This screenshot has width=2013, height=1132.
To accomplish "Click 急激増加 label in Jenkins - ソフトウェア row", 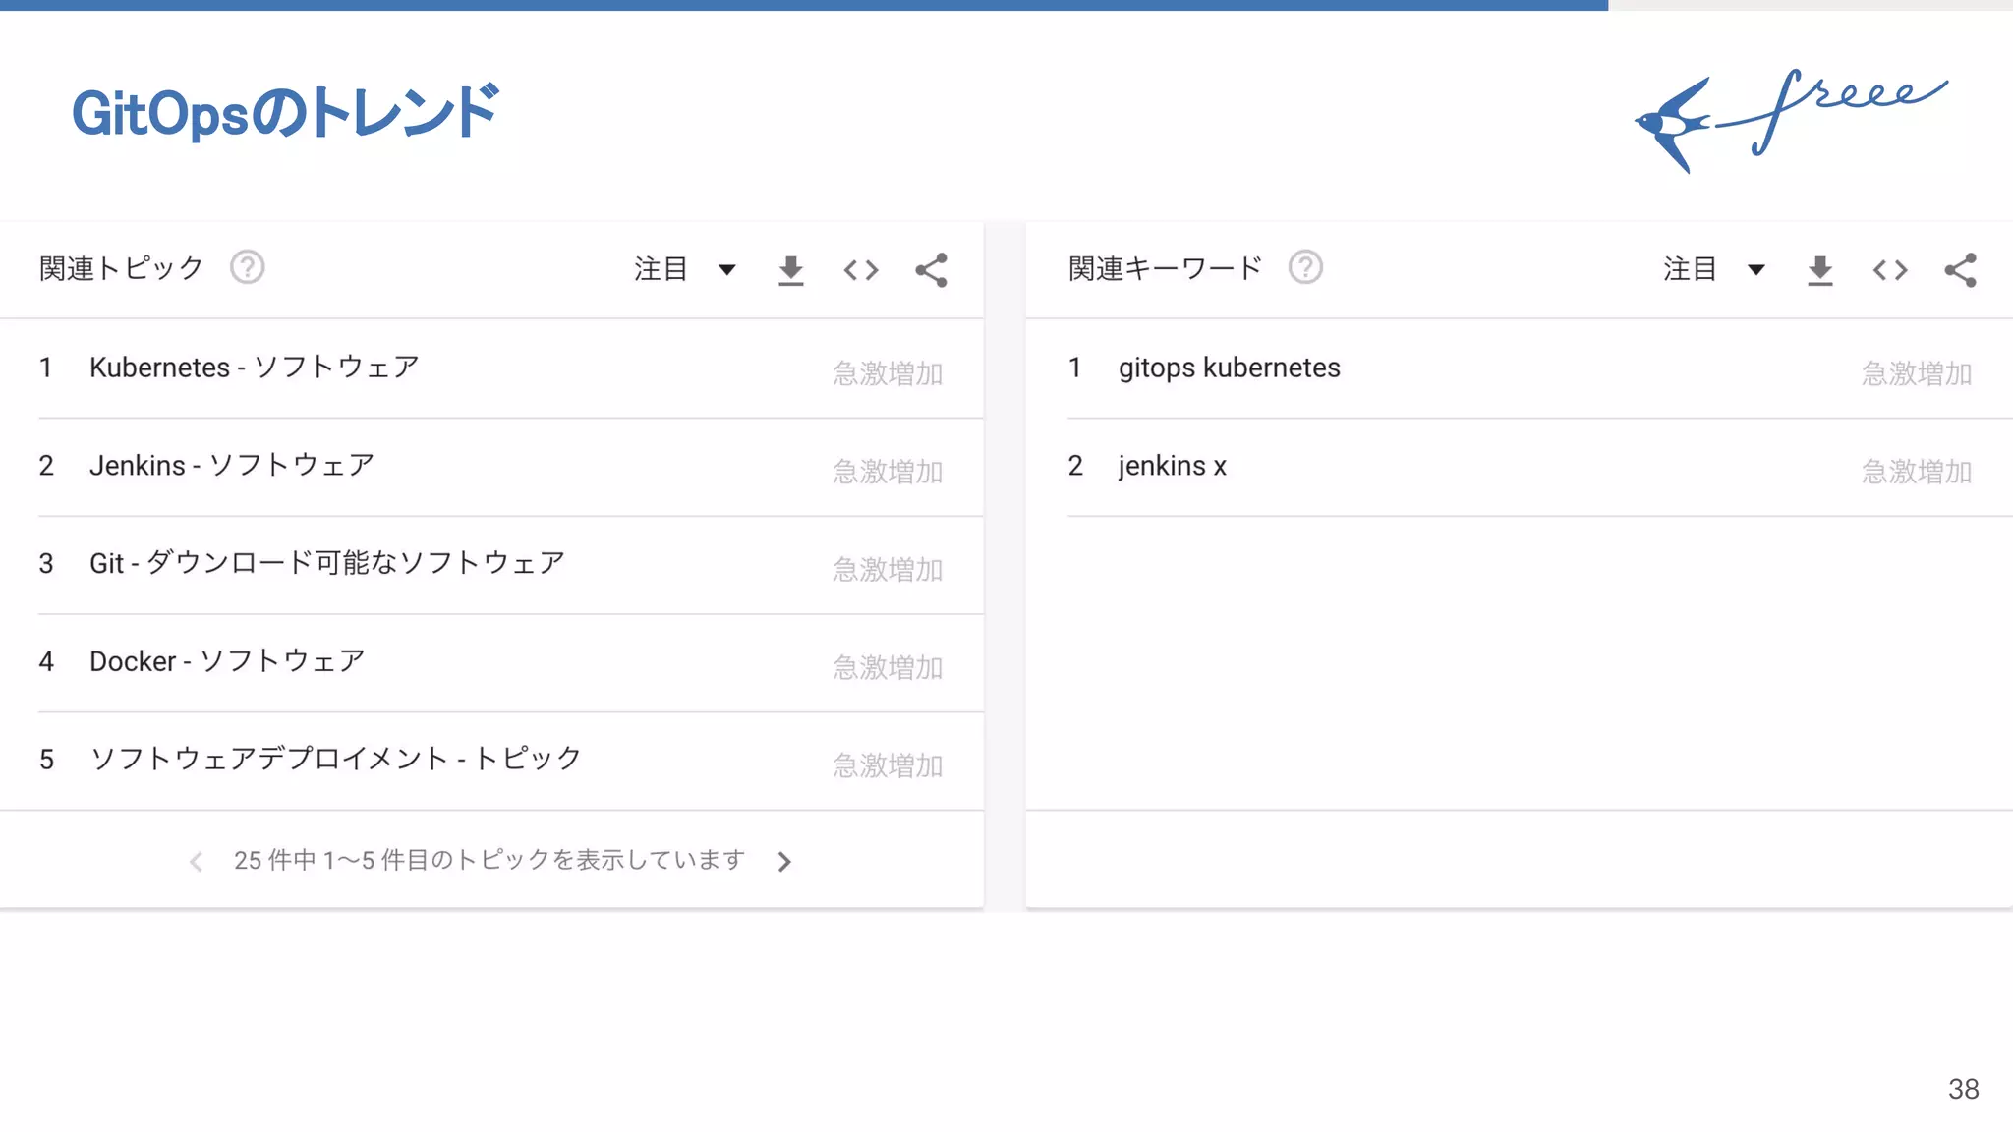I will [888, 472].
